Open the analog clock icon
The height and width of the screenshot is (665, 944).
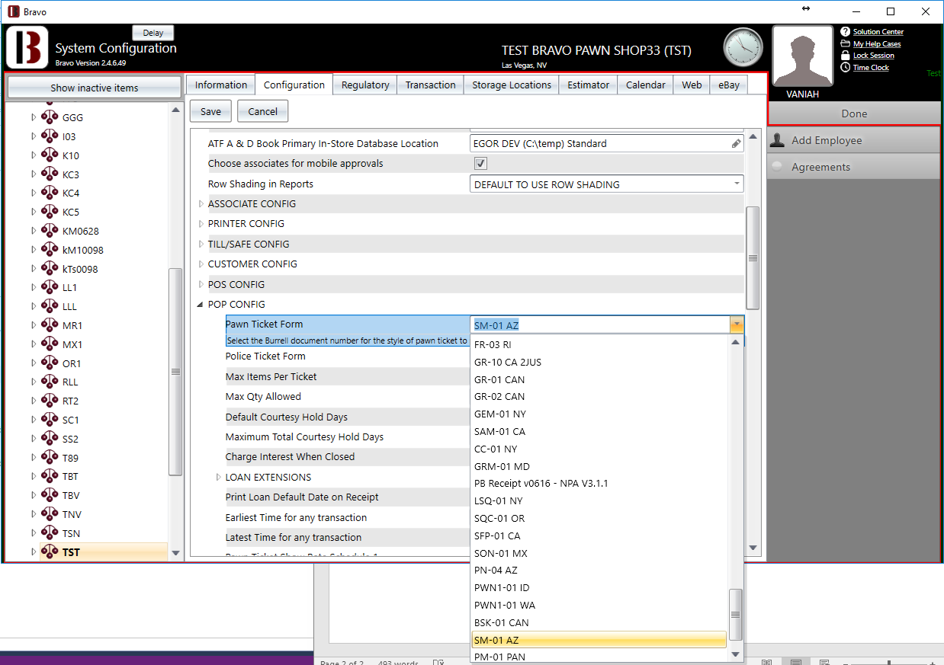743,47
